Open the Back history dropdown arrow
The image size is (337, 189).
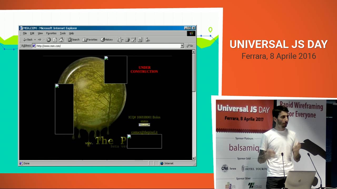point(35,40)
